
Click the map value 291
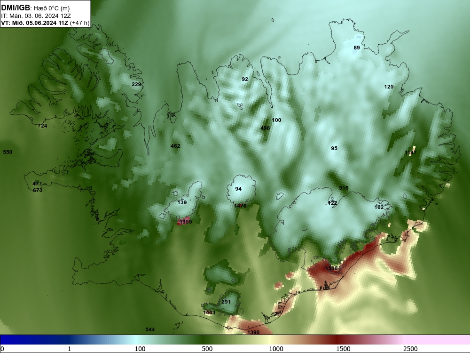(226, 302)
